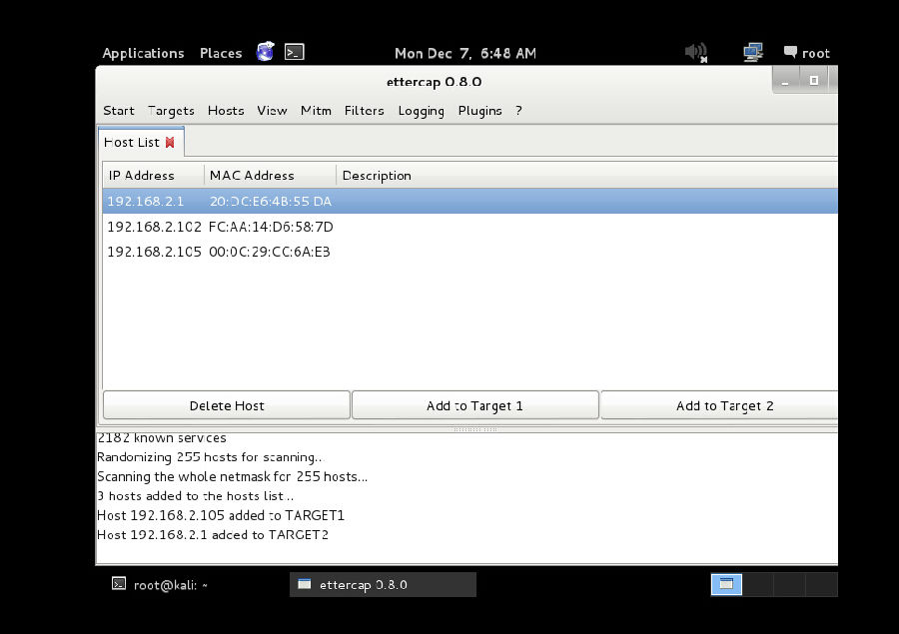The image size is (899, 634).
Task: Open the network connections icon
Action: [753, 53]
